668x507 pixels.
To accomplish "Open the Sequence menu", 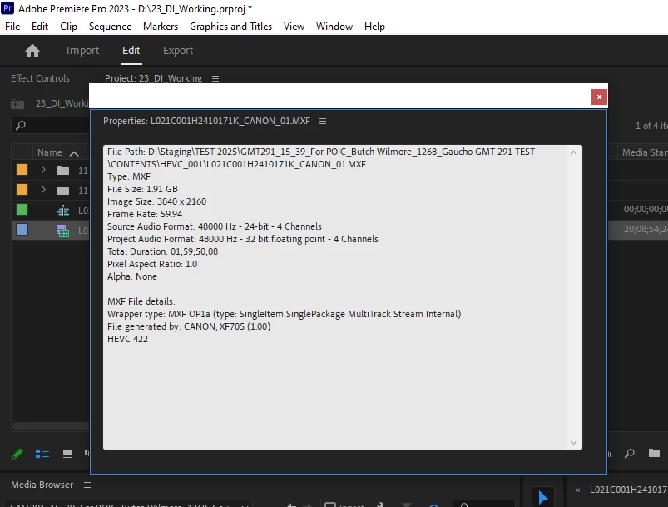I will 110,27.
